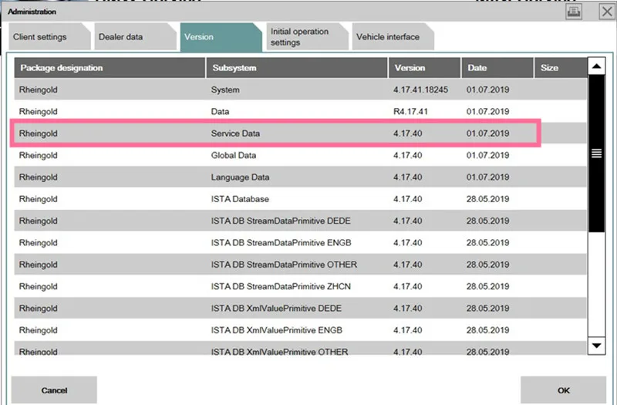Click date 01.07.2019 in Language Data row
The height and width of the screenshot is (405, 617).
point(487,177)
